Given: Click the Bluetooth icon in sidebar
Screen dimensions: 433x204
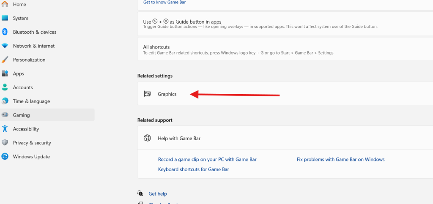Looking at the screenshot, I should tap(5, 32).
